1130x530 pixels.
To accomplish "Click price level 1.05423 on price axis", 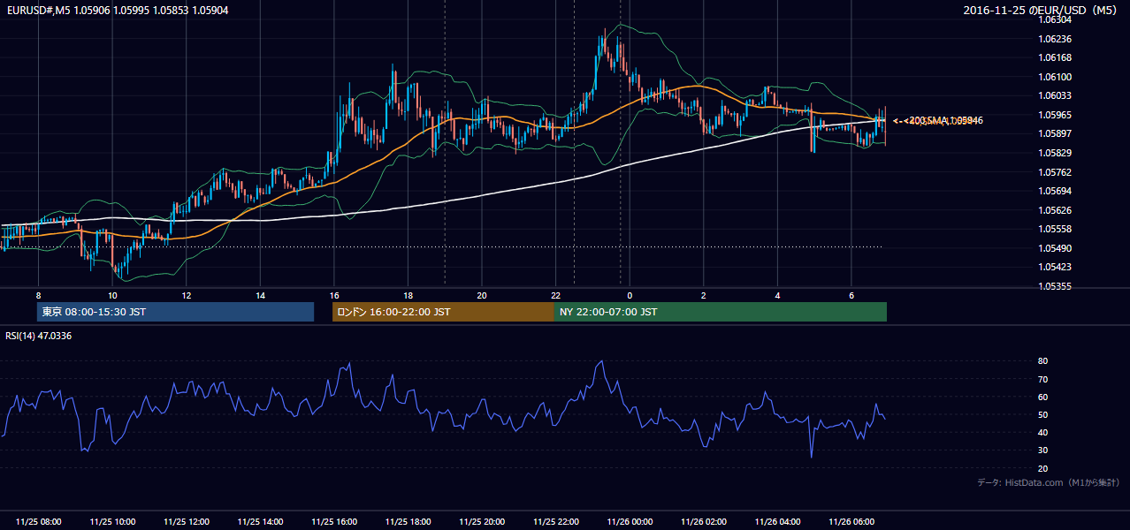I will tap(1056, 267).
